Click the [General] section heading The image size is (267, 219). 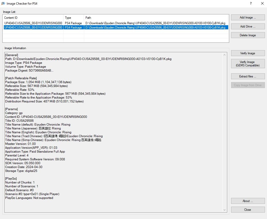pyautogui.click(x=12, y=55)
